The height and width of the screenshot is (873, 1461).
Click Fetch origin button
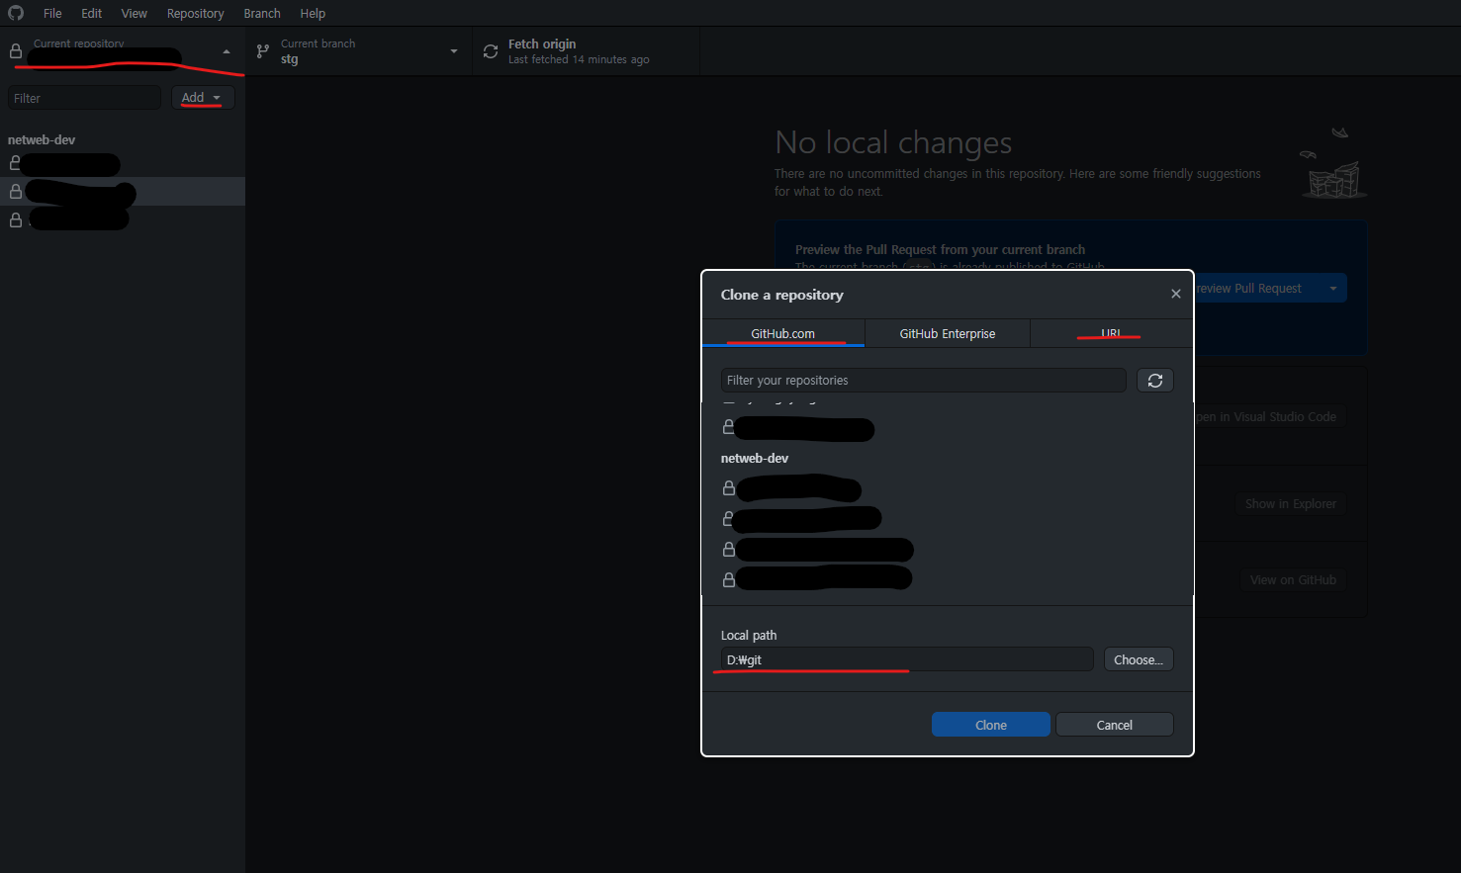586,51
